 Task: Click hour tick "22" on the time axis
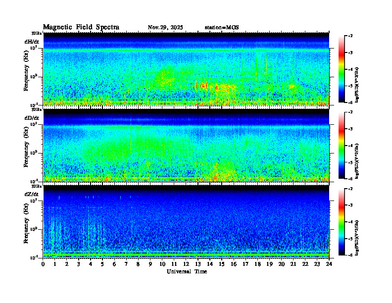(305, 264)
